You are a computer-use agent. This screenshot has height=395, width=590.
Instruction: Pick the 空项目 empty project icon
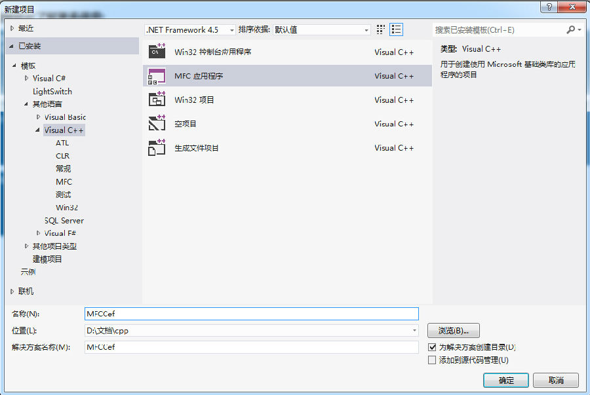157,123
